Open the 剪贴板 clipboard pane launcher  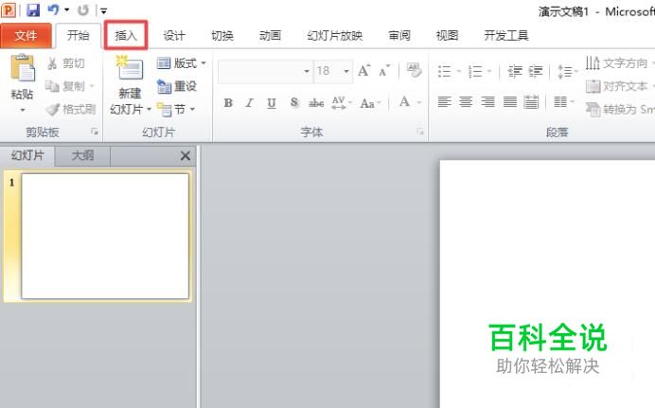coord(95,132)
